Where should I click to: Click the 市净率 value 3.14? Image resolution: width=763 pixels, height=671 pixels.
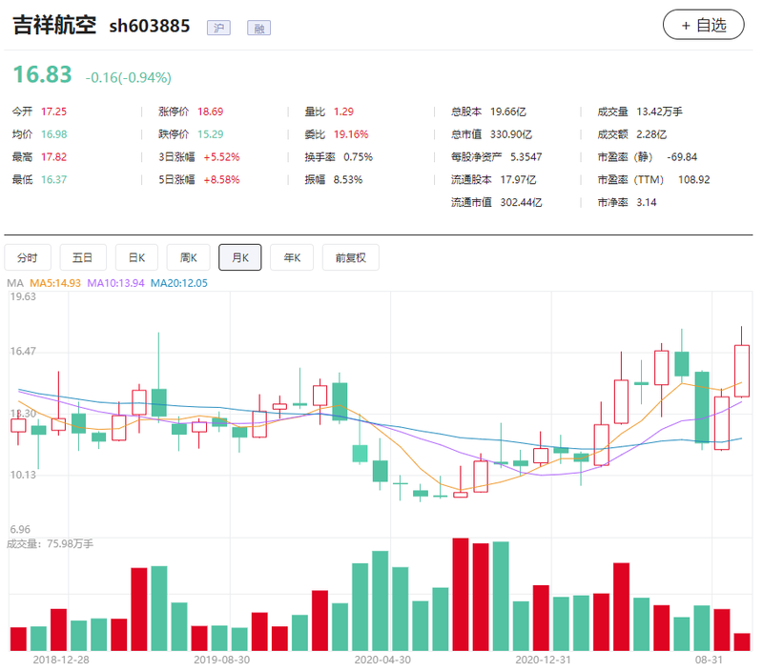click(x=647, y=202)
